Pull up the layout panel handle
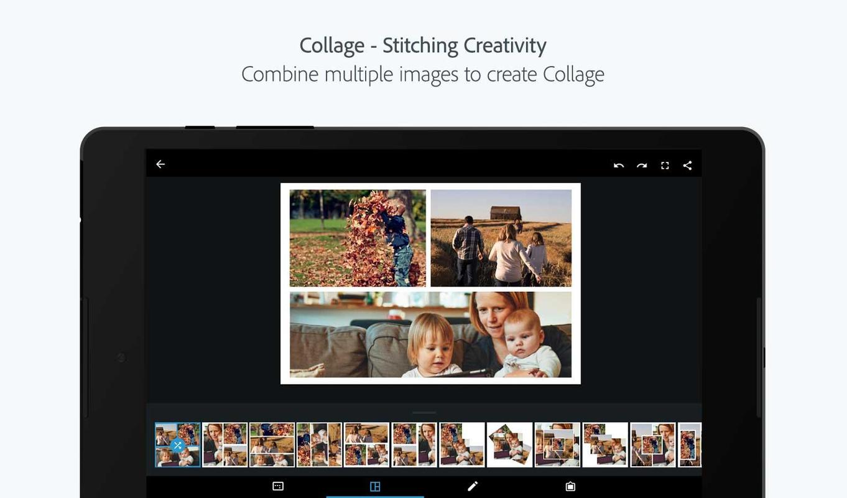This screenshot has height=498, width=847. pos(424,412)
